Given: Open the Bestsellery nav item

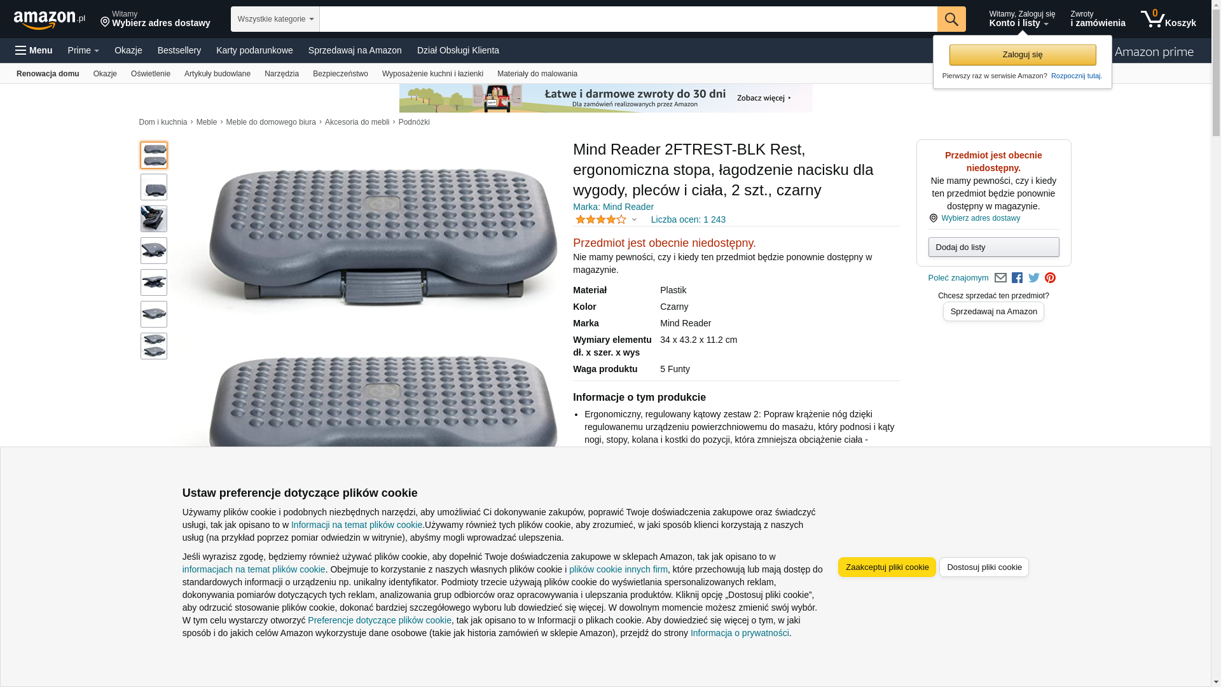Looking at the screenshot, I should [x=179, y=50].
